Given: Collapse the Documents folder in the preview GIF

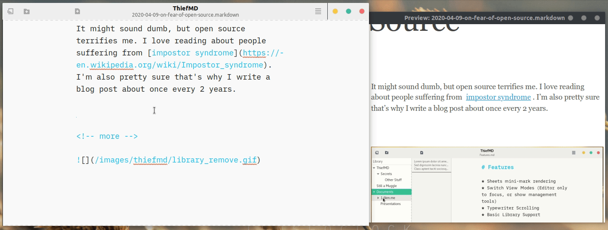Looking at the screenshot, I should (374, 192).
